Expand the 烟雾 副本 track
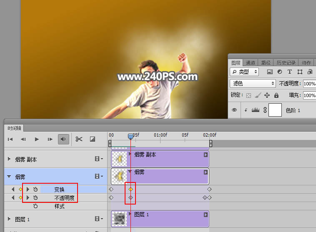Screen dimensions: 316x232 [9, 159]
